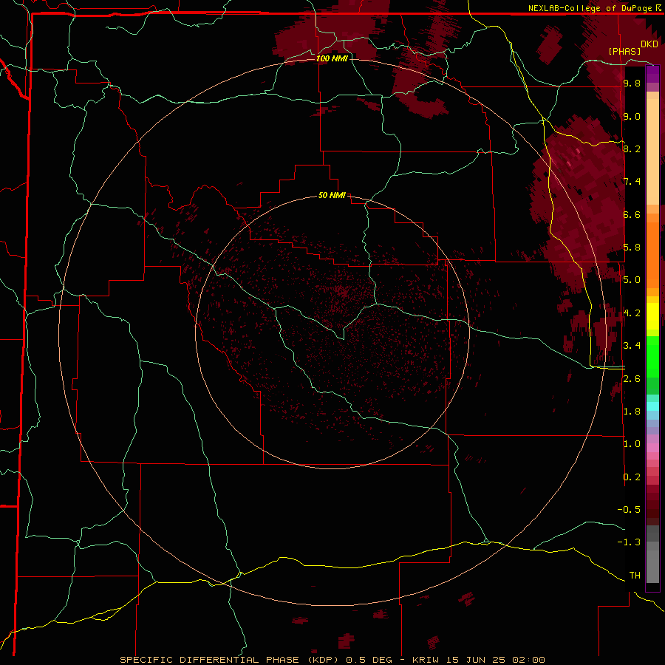Click the KRIW radar site identifier in caption
Viewport: 665px width, 665px height.
pyautogui.click(x=427, y=660)
